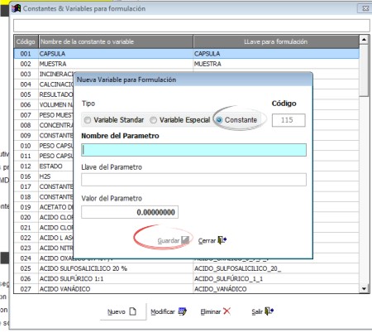This screenshot has width=372, height=333.
Task: Click code cell 018
Action: [x=26, y=197]
